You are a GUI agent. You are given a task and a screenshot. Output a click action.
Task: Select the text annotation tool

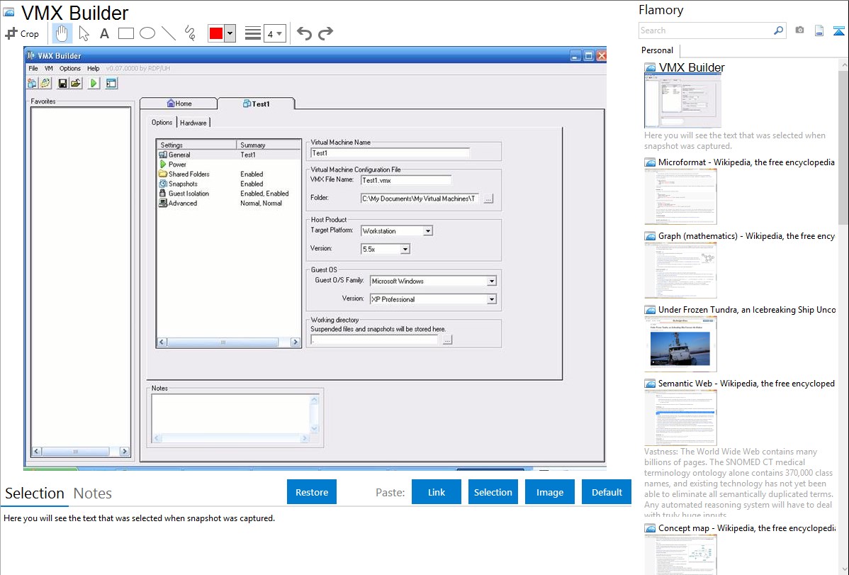coord(104,33)
